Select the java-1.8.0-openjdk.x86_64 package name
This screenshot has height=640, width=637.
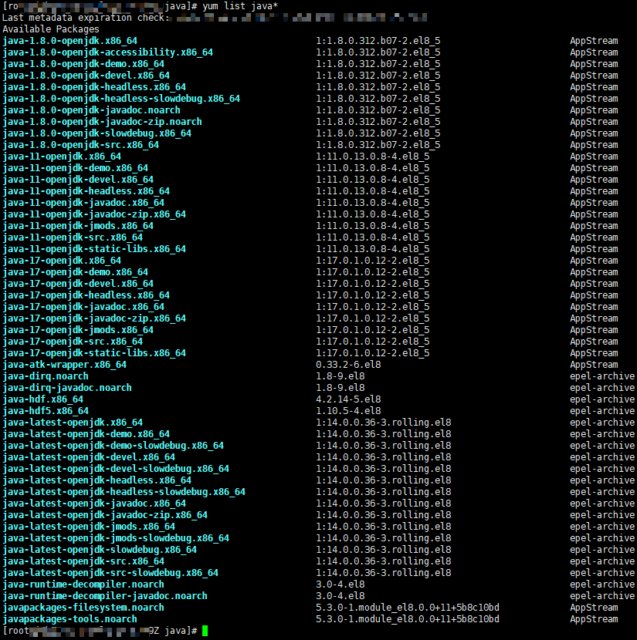tap(69, 41)
